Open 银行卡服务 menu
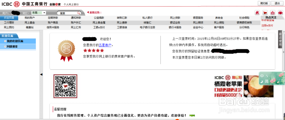285x120 pixels. pos(175,27)
